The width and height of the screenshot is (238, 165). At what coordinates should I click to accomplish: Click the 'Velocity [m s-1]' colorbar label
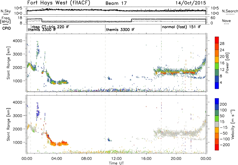[233, 124]
